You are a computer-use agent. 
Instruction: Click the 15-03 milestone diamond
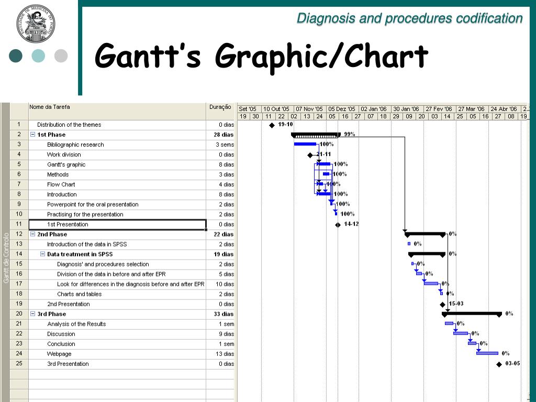tap(442, 304)
